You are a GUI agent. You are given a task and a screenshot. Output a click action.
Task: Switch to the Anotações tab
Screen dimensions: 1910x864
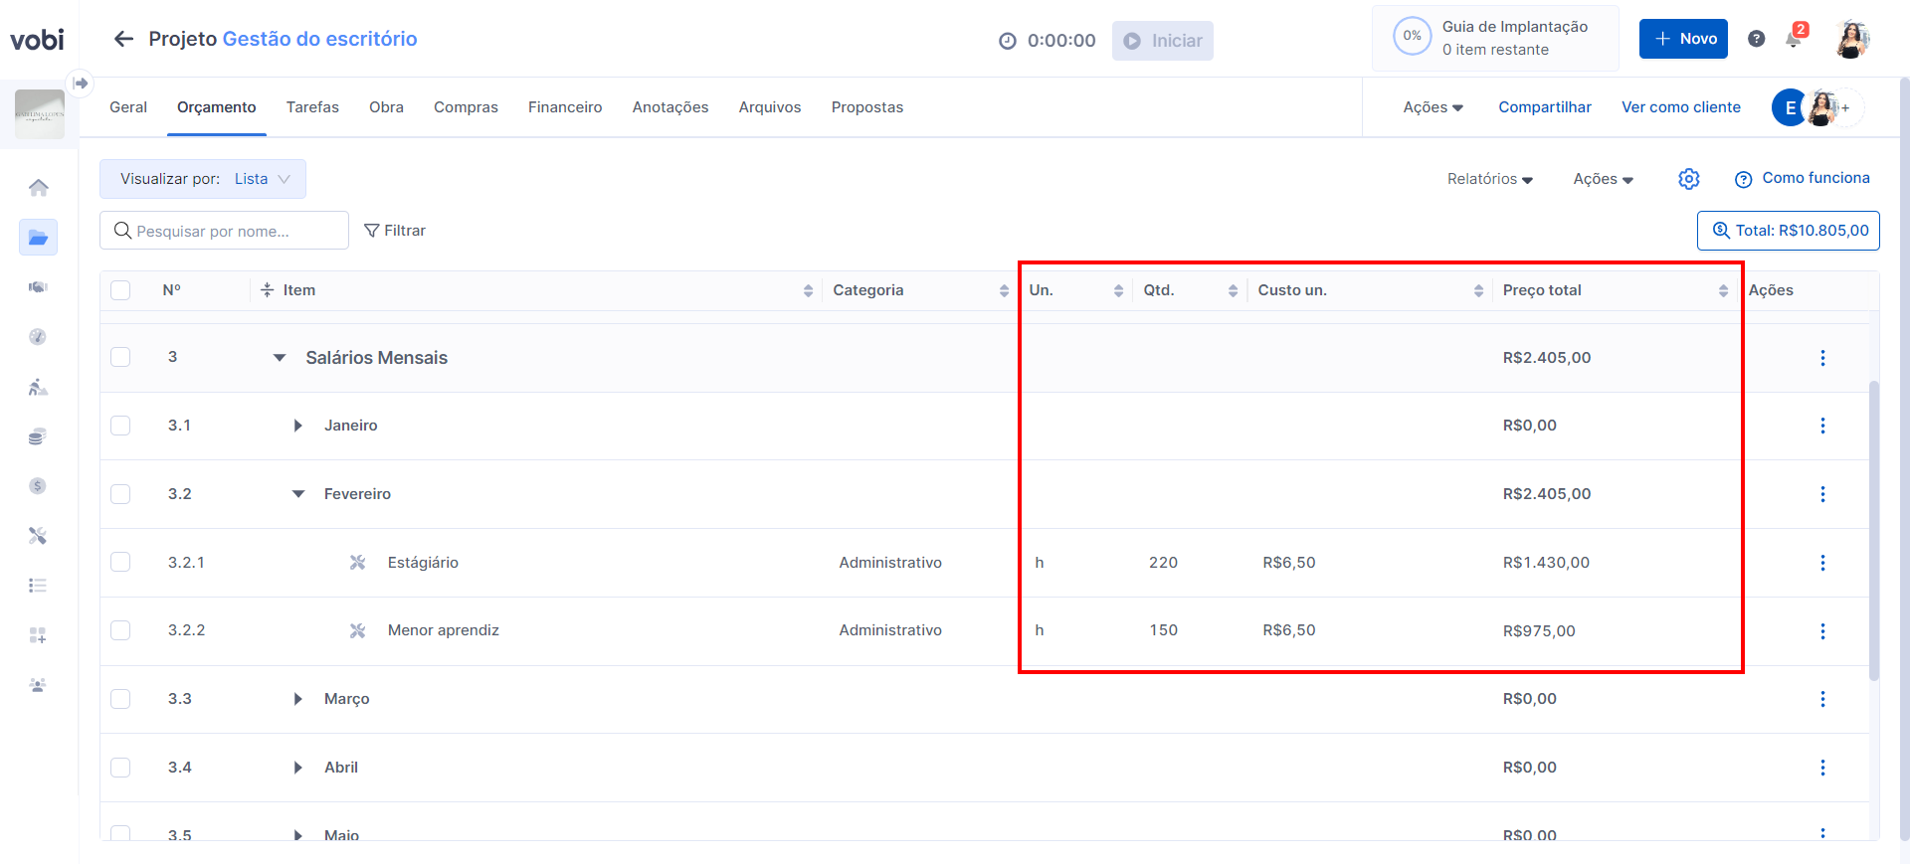tap(670, 107)
